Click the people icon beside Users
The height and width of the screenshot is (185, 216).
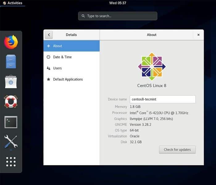point(48,68)
